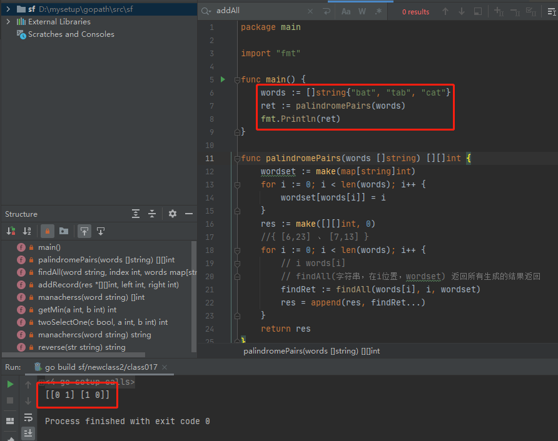Fold the for loop on line 18
This screenshot has width=558, height=441.
237,250
